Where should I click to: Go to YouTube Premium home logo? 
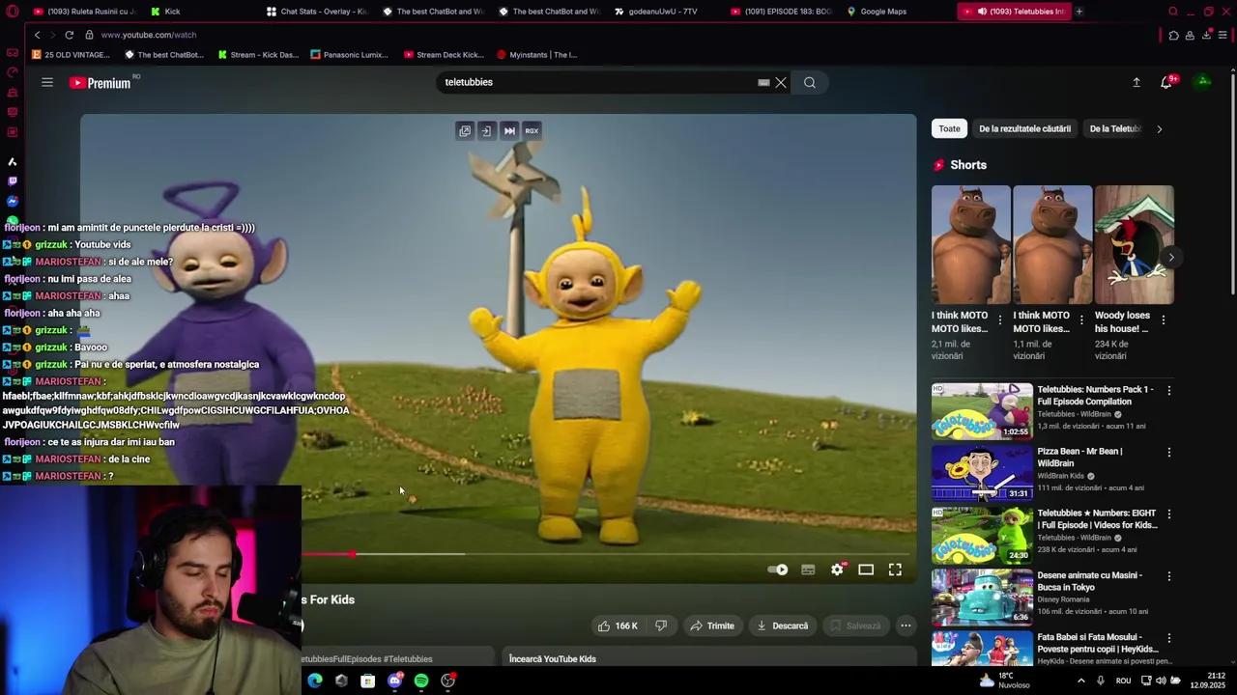pyautogui.click(x=101, y=83)
